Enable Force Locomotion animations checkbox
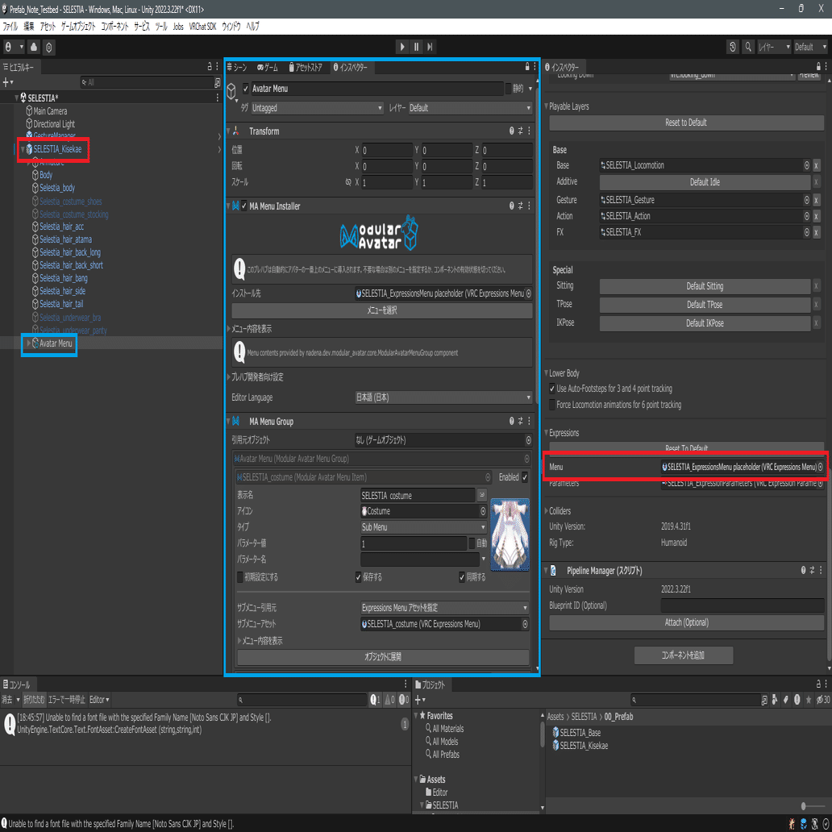This screenshot has width=832, height=832. point(552,405)
